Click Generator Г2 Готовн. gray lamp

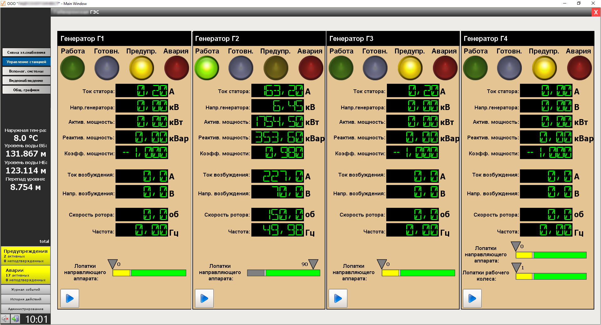pyautogui.click(x=241, y=68)
